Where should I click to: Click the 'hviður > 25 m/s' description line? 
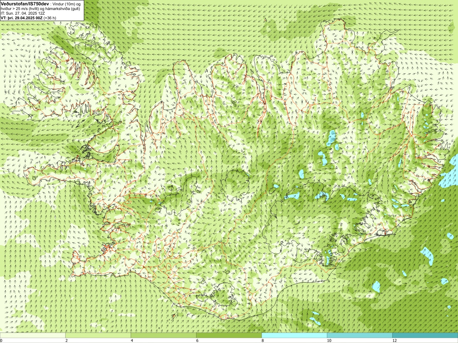tap(40, 9)
